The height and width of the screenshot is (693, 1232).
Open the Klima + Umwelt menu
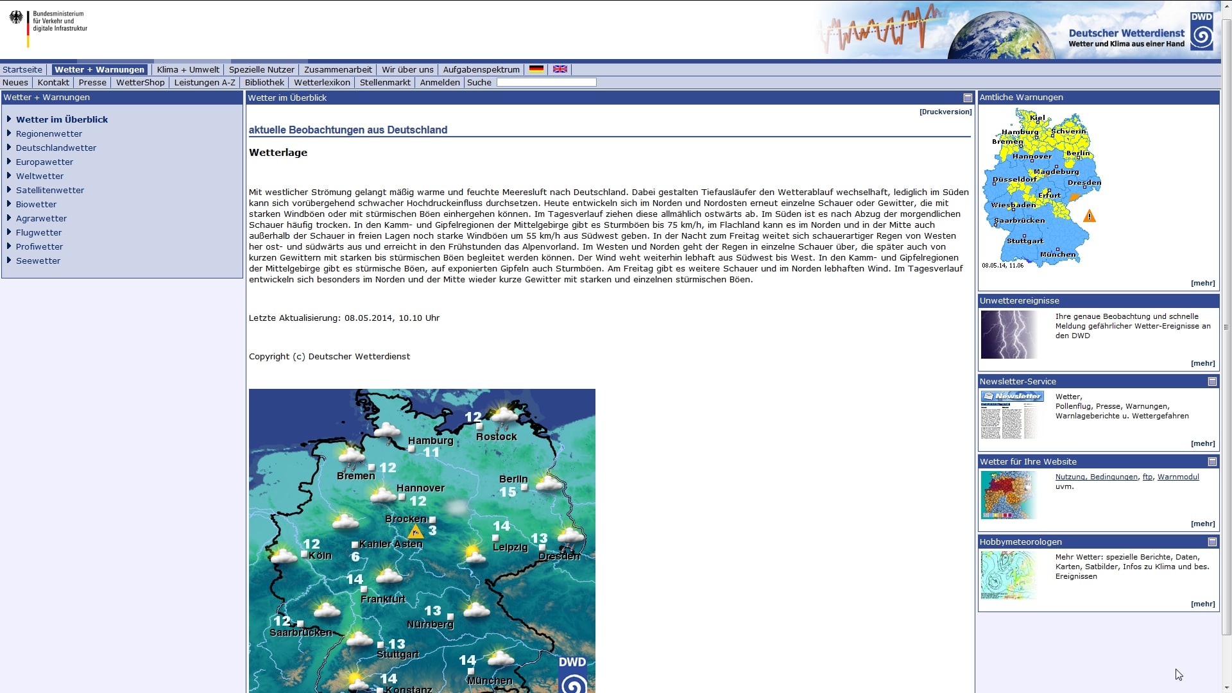188,69
